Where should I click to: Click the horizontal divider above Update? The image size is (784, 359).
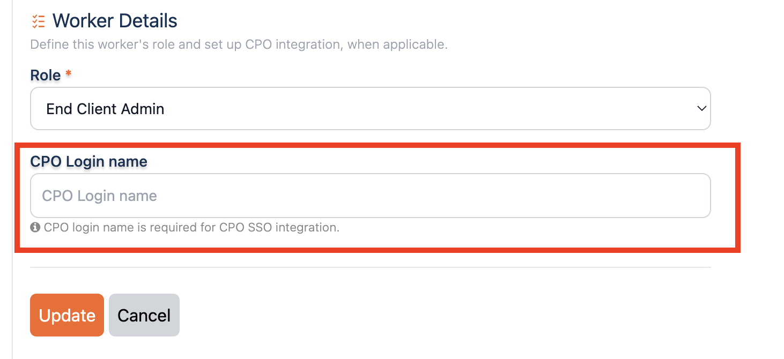371,267
